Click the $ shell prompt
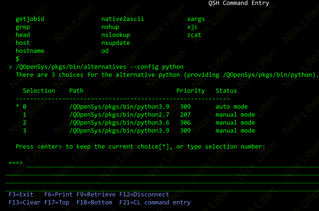Image resolution: width=319 pixels, height=211 pixels. click(18, 59)
